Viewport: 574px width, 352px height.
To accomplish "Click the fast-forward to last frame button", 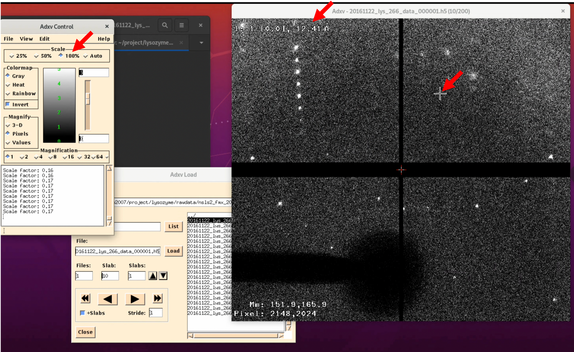I will [157, 298].
